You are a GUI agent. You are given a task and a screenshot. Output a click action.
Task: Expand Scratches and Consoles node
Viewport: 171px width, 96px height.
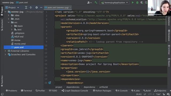5,54
